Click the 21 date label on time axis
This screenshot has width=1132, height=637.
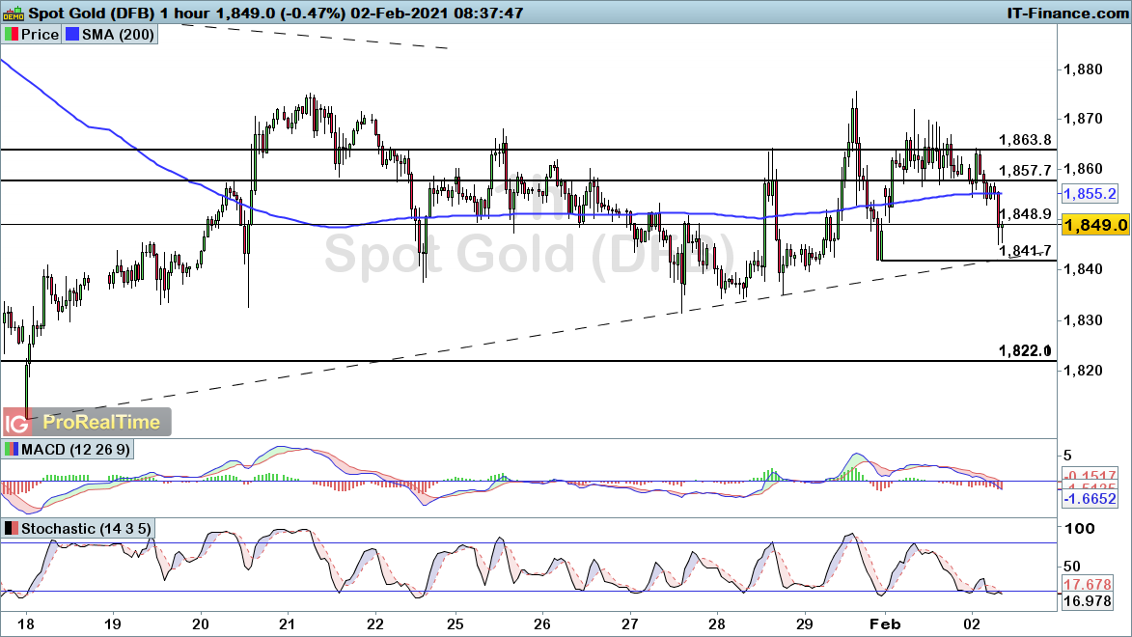pyautogui.click(x=288, y=624)
